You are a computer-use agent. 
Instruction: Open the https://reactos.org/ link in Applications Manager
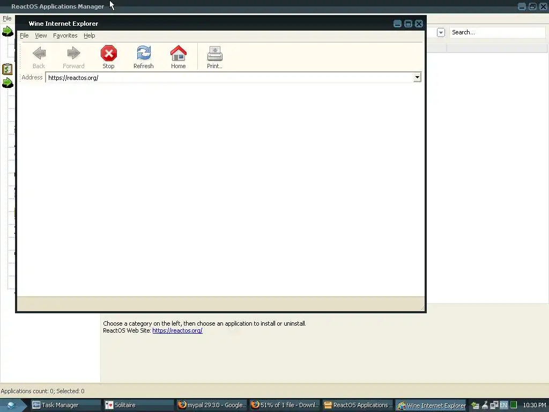pyautogui.click(x=177, y=330)
